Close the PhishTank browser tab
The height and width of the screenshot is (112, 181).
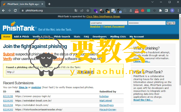coord(43,4)
